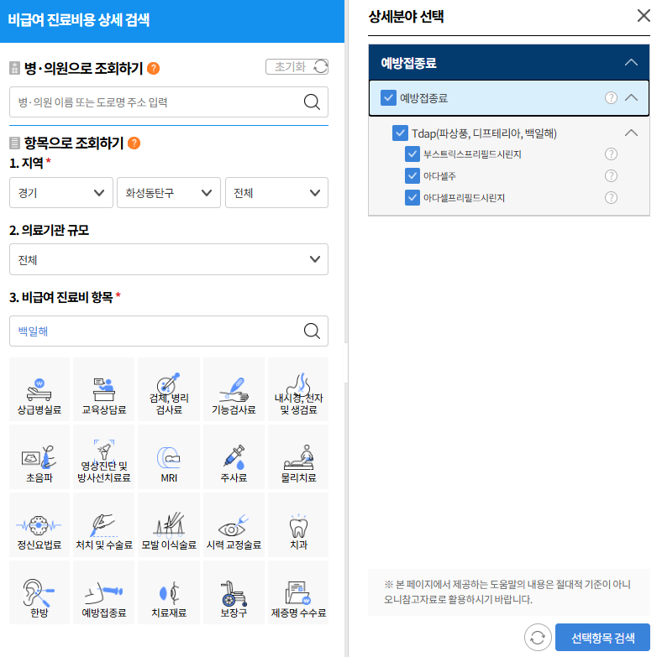Pick the 물리치료 category icon

click(x=298, y=457)
